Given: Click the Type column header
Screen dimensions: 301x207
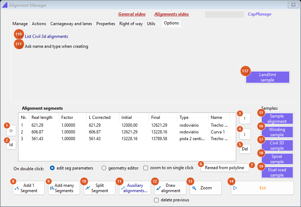Looking at the screenshot, I should pyautogui.click(x=193, y=117).
